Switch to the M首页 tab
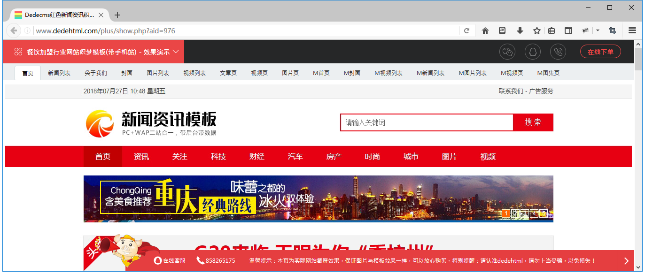This screenshot has width=645, height=274. tap(321, 73)
